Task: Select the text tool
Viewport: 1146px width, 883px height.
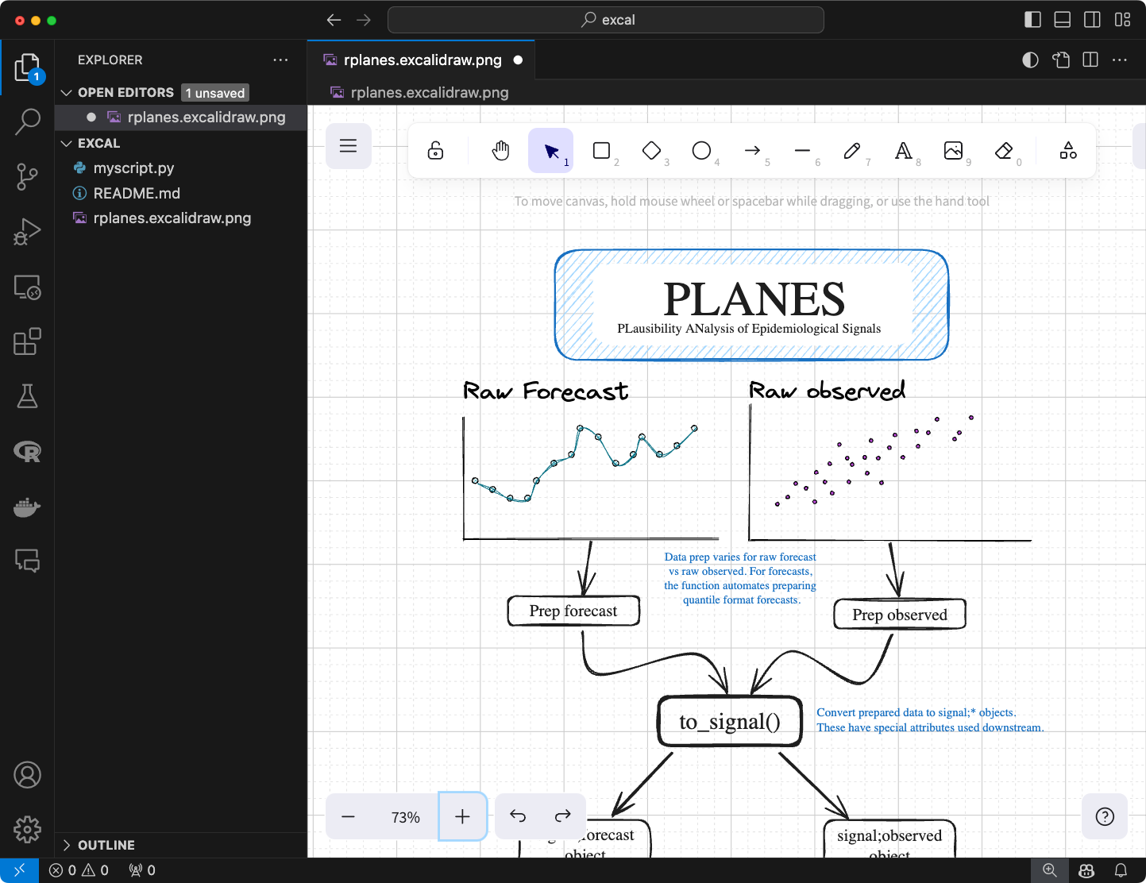Action: pos(904,150)
